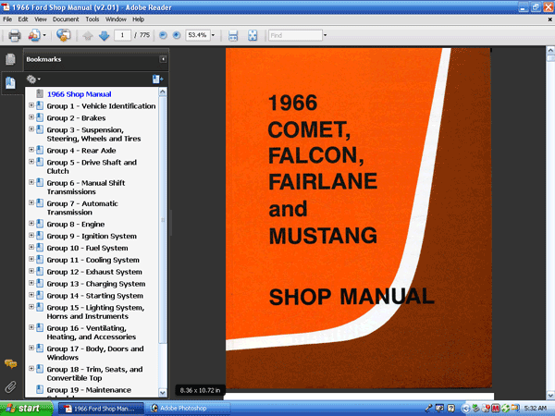Open the File menu
555x416 pixels.
point(7,19)
